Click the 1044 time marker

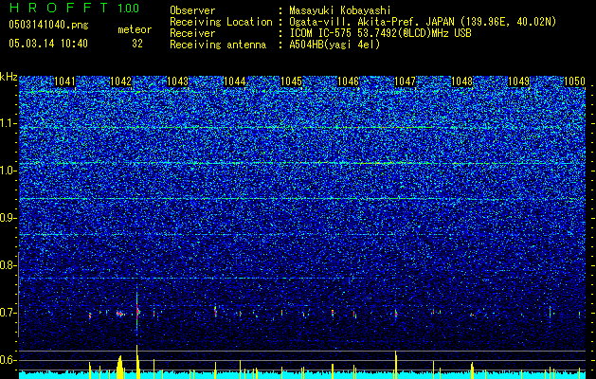235,81
